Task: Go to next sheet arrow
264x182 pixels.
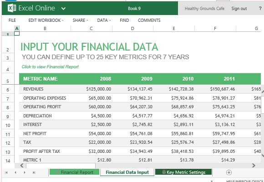Action: tap(25, 172)
